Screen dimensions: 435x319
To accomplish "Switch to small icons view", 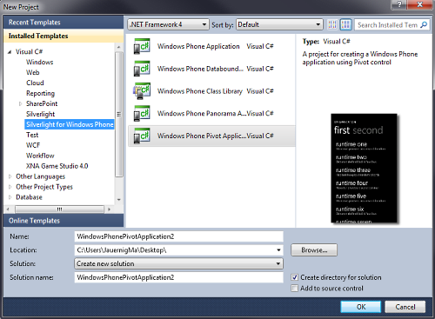I will (x=332, y=24).
